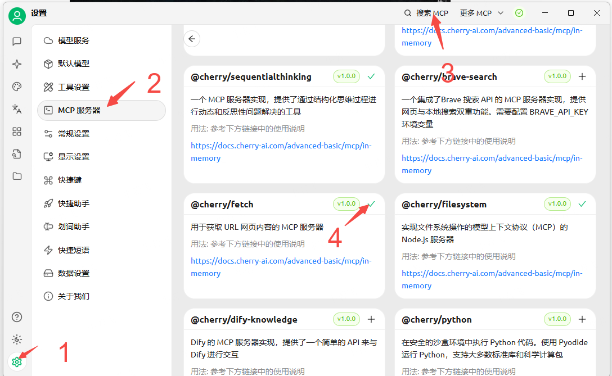Viewport: 612px width, 376px height.
Task: Click the 设置 window title text
Action: coord(39,13)
